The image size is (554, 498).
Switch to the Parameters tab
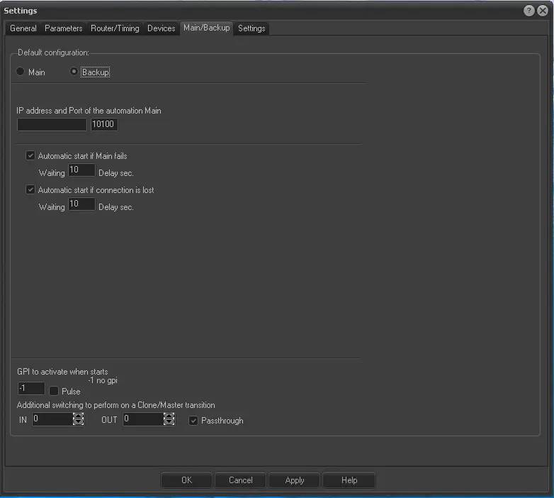click(x=64, y=28)
